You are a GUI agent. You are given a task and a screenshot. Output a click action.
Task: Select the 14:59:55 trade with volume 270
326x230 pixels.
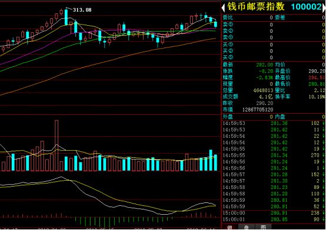(x=274, y=155)
